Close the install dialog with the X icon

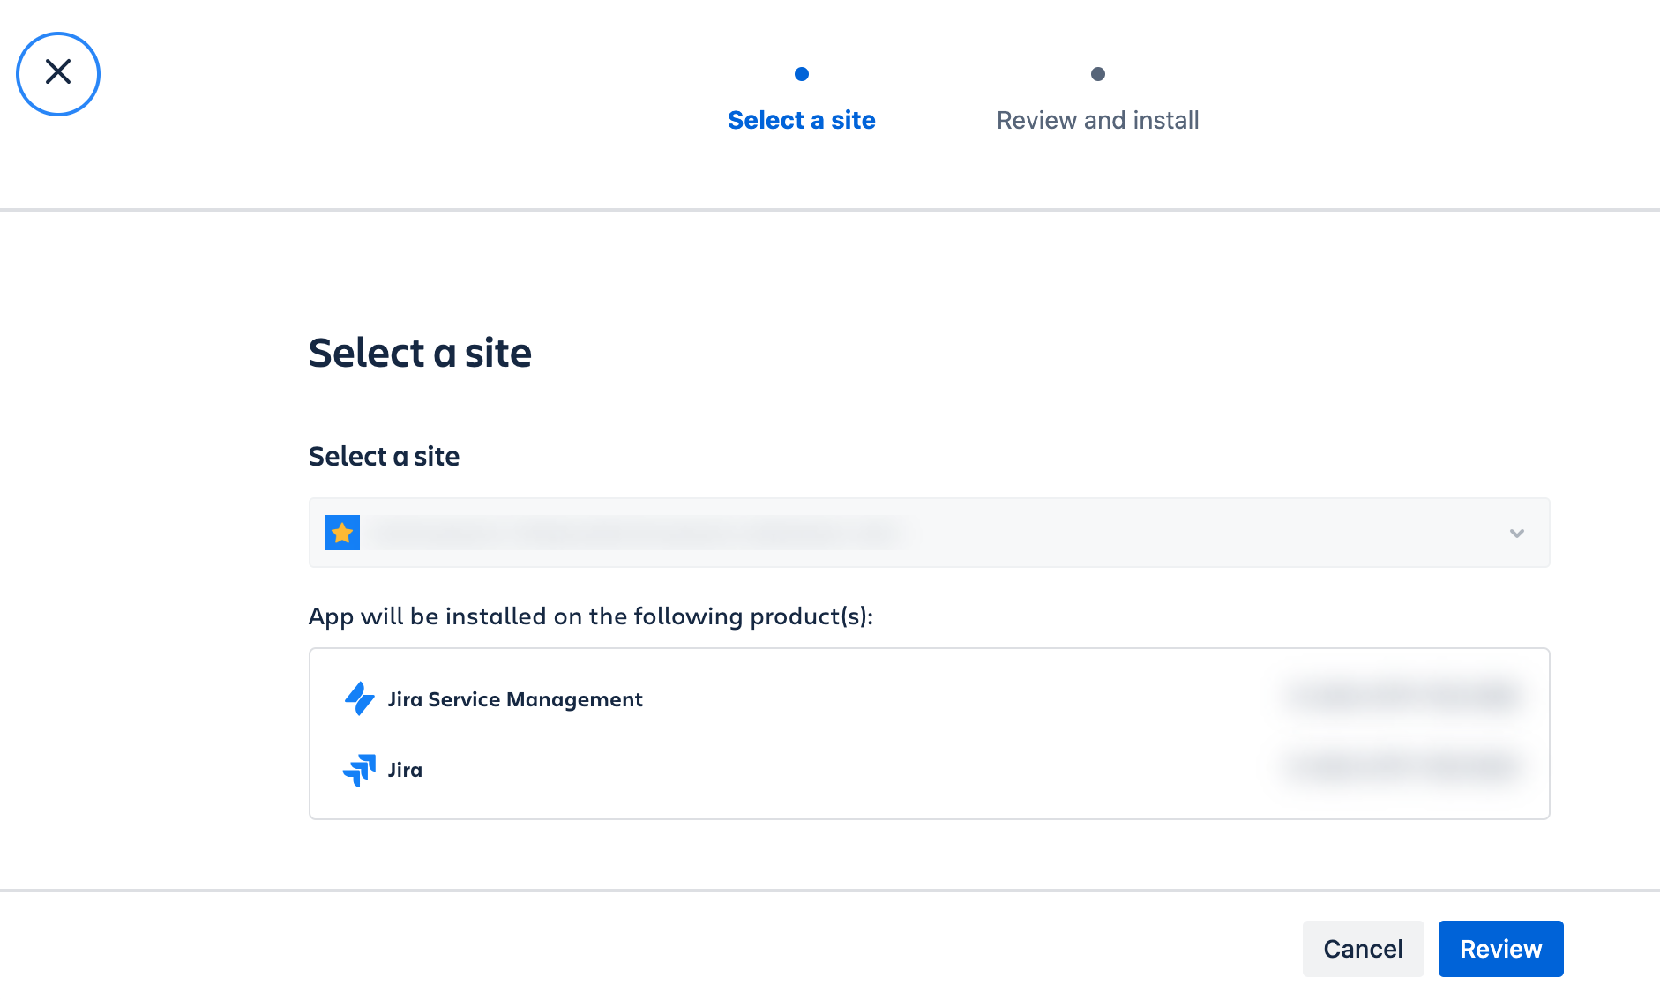[x=58, y=74]
